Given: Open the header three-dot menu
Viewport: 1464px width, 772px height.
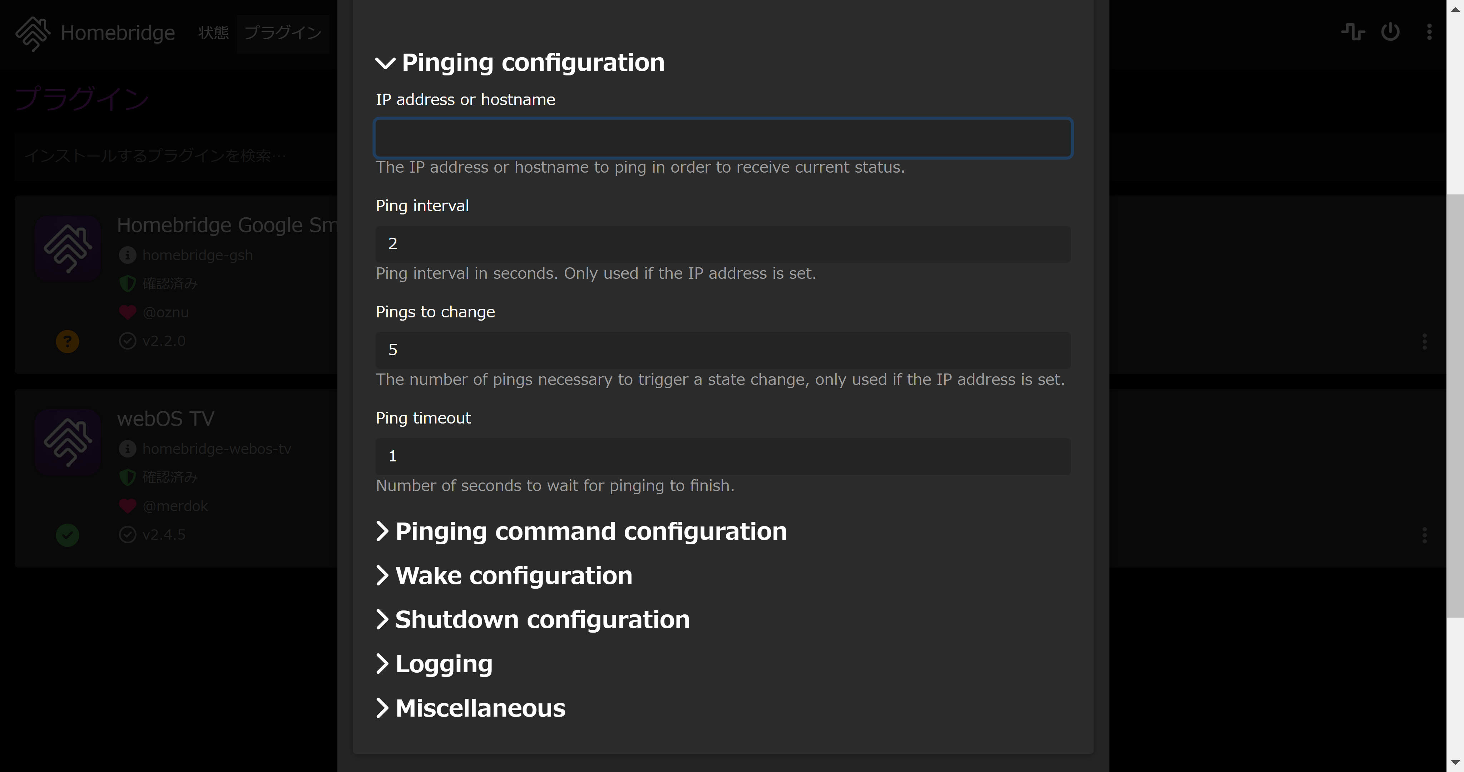Looking at the screenshot, I should (1429, 32).
